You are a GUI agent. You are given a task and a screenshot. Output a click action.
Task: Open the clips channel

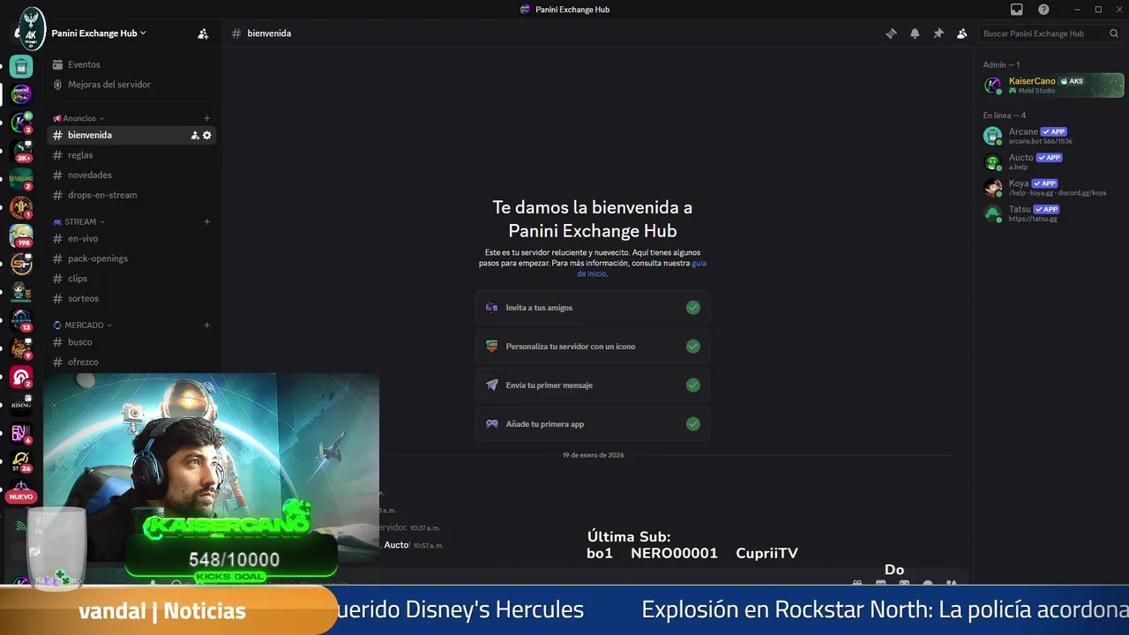[x=131, y=279]
